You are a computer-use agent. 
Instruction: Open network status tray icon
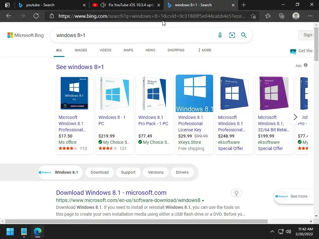(x=281, y=232)
